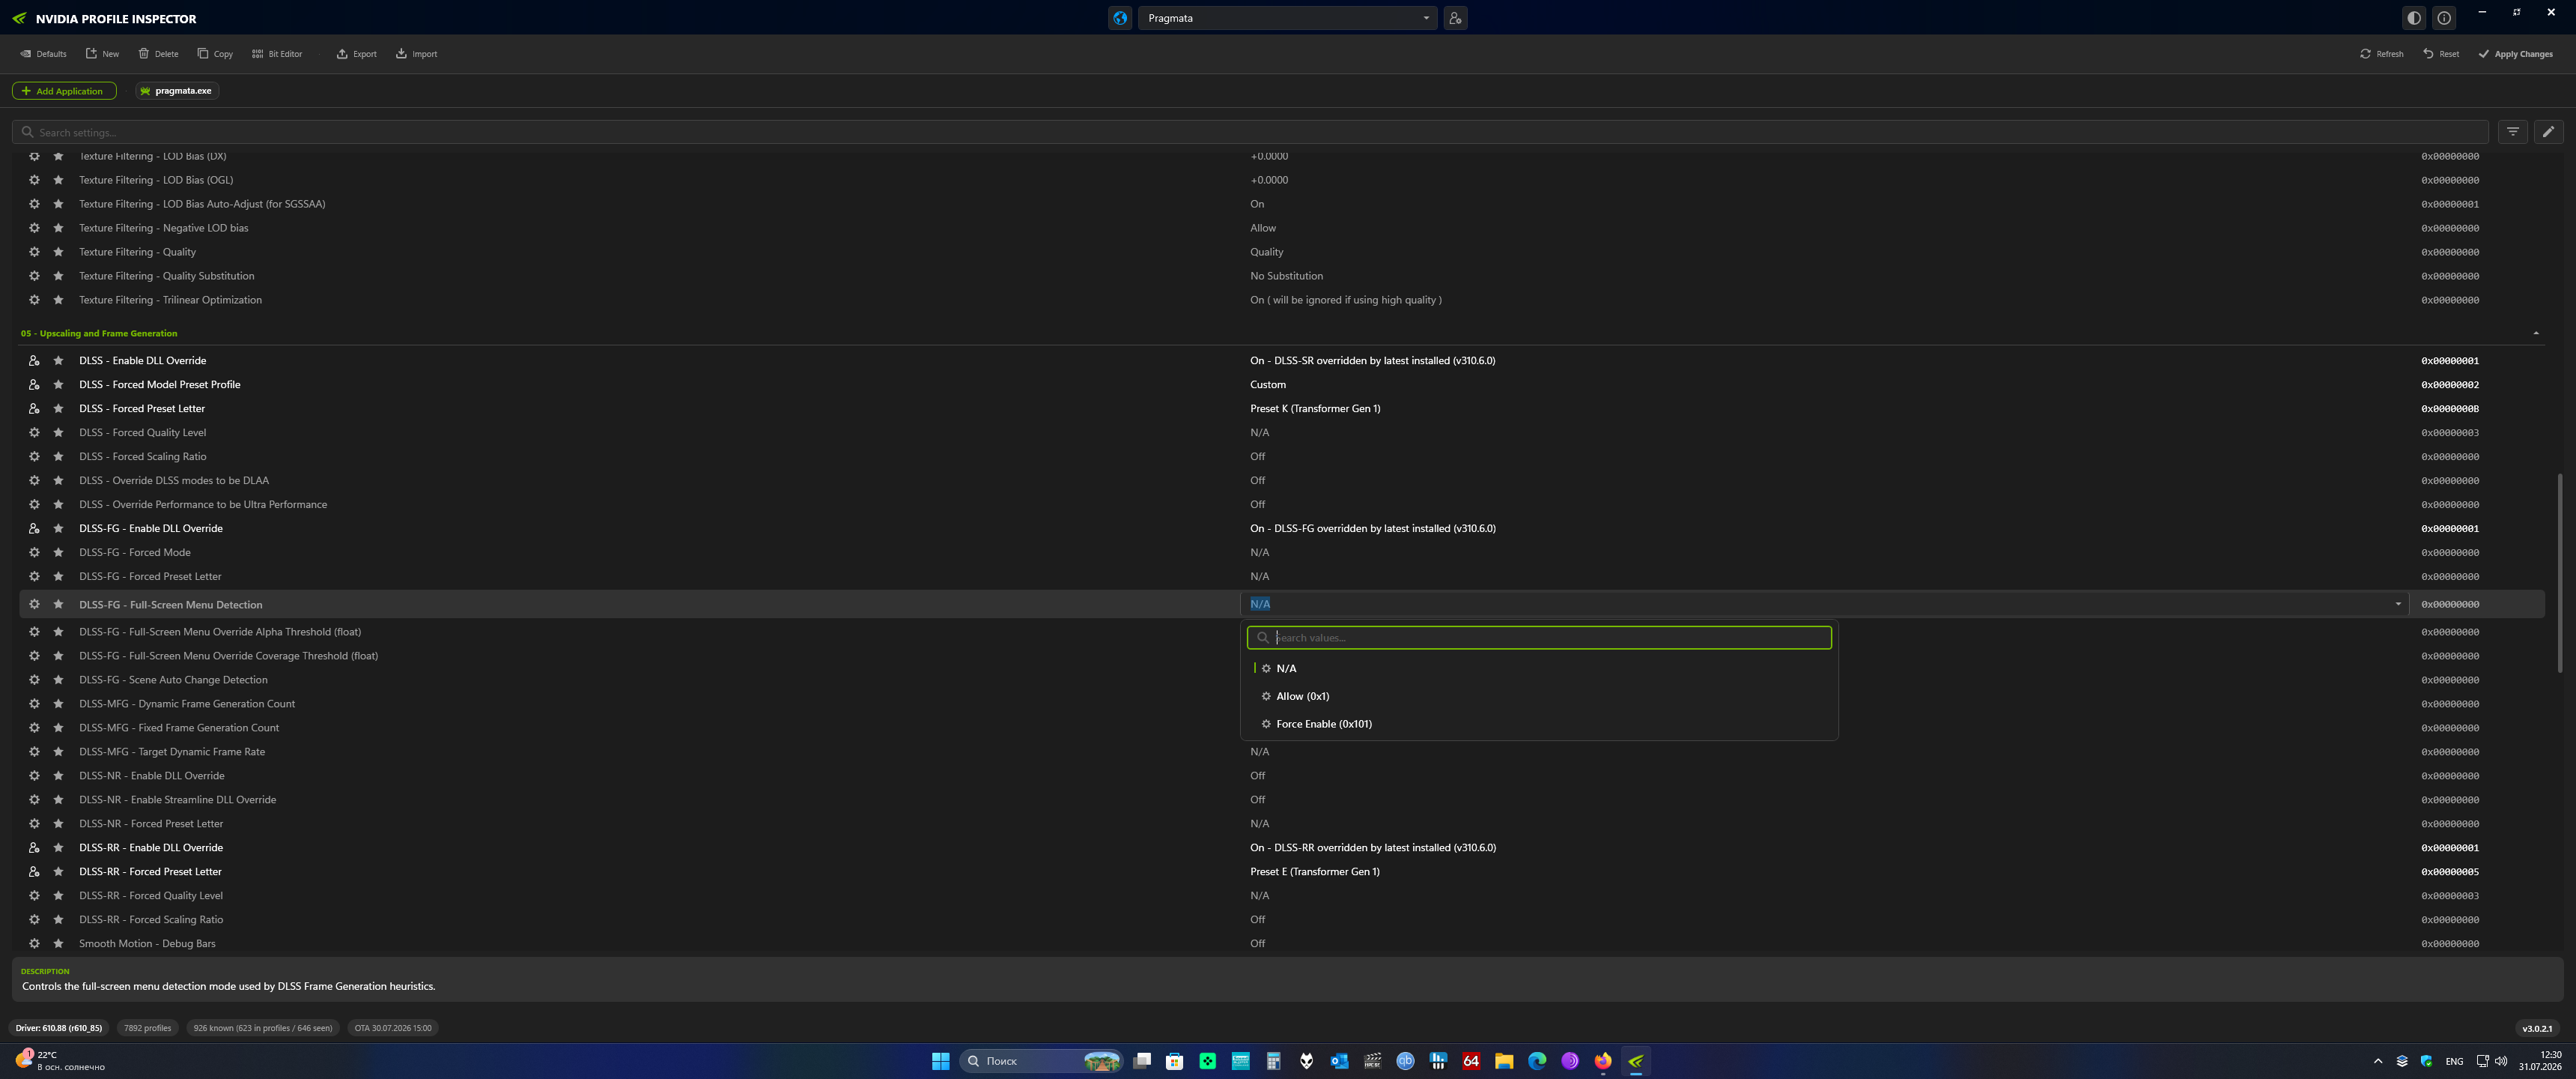Toggle the favorite star on DLSS-FG - Scene Auto Change Detection
The image size is (2576, 1079).
(58, 680)
